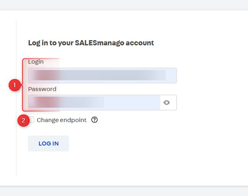Click the blurred value inside Login field
Viewport: 248px width, 196px height.
[x=98, y=75]
